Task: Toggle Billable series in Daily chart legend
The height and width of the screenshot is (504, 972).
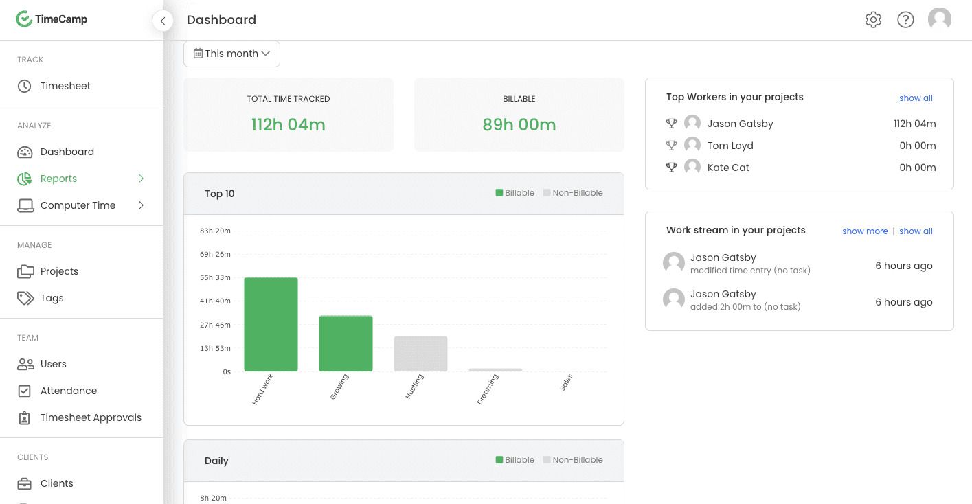Action: point(515,460)
